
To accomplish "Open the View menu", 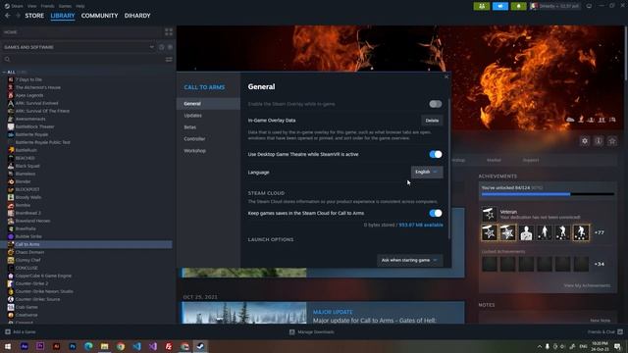I will [32, 6].
